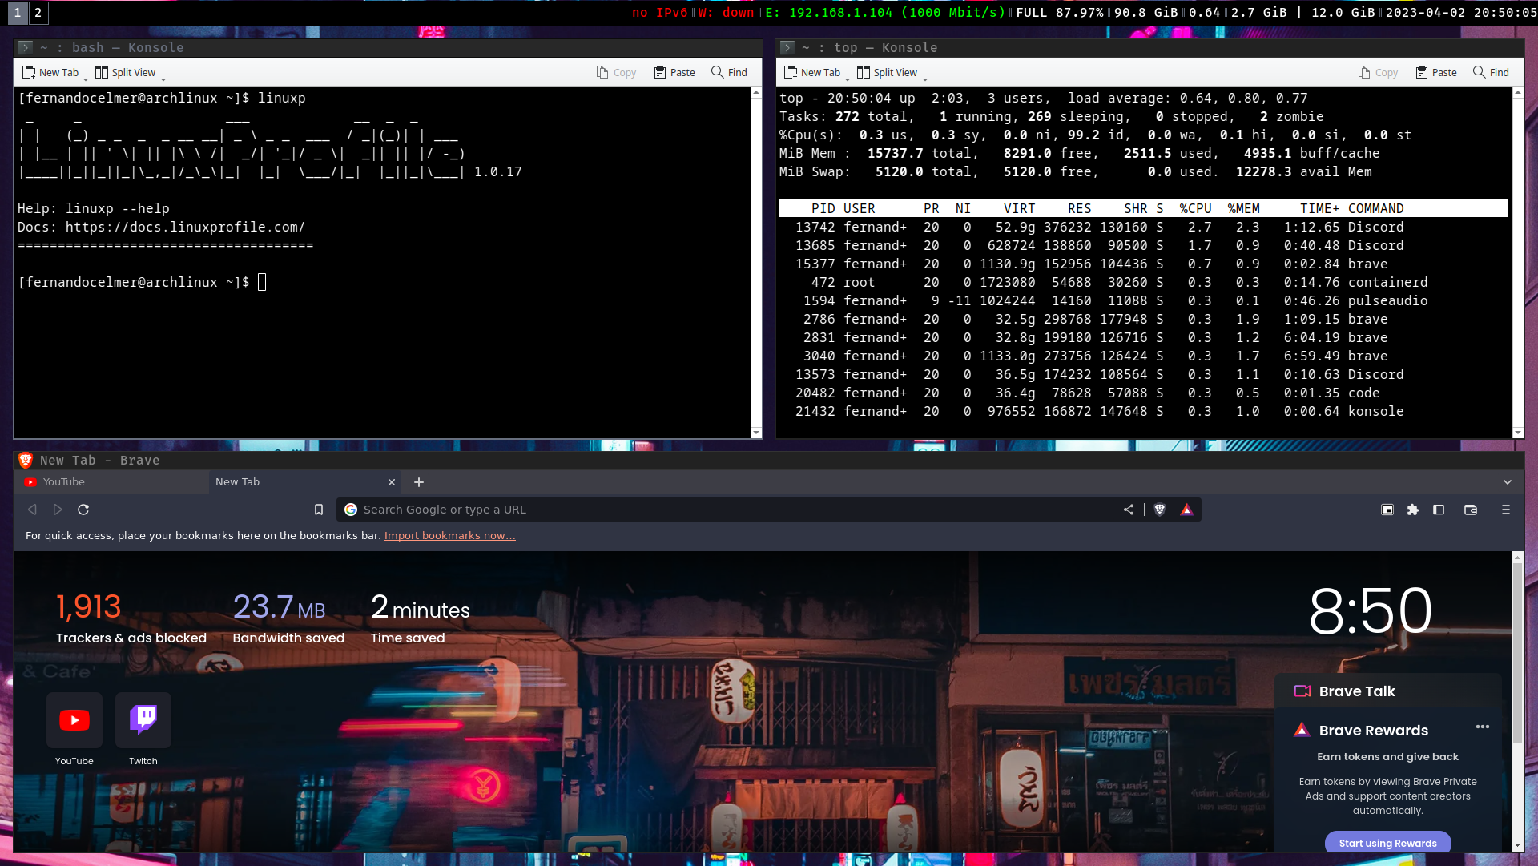Click the bookmark icon beside the address bar
Image resolution: width=1538 pixels, height=866 pixels.
pyautogui.click(x=319, y=510)
